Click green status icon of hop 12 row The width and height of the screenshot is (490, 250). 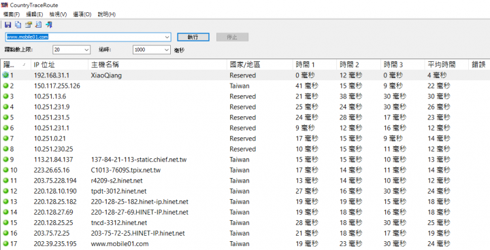[x=5, y=191]
